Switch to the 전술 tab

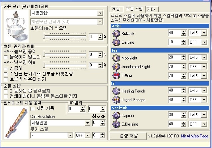point(116,9)
